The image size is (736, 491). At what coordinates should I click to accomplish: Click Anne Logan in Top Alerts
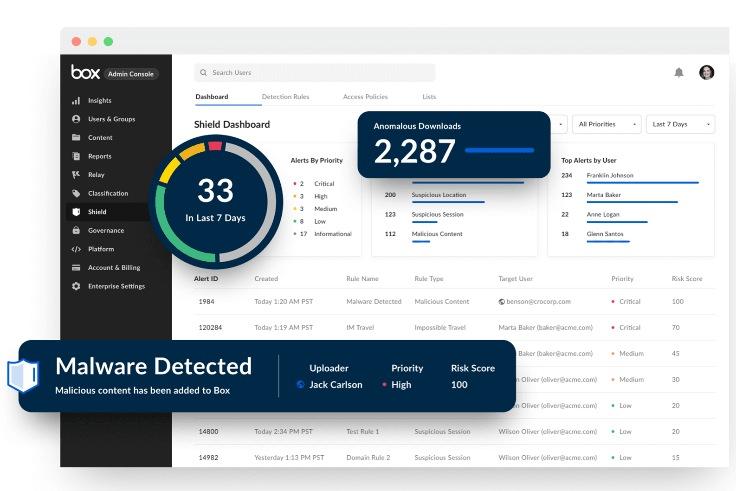coord(603,214)
